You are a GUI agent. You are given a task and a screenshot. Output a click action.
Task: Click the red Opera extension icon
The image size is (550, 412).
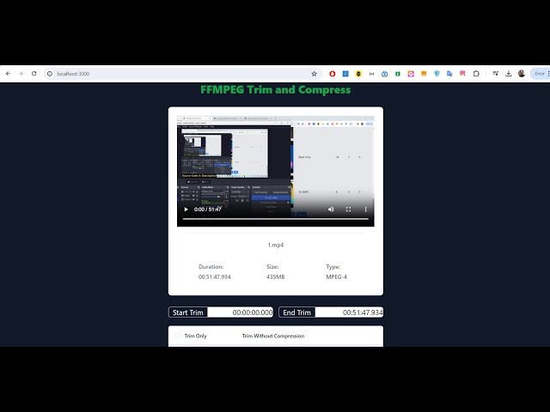[x=332, y=74]
